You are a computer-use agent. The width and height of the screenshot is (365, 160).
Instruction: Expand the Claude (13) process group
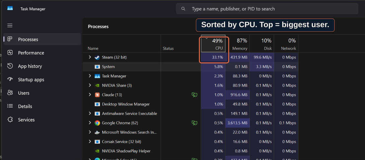coord(90,95)
